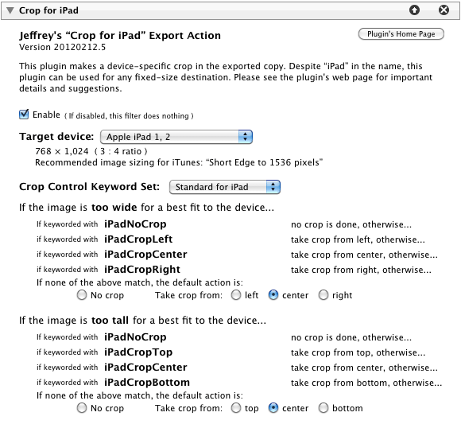Click the Crop for iPad header title
Viewport: 461px width, 424px height.
point(48,10)
